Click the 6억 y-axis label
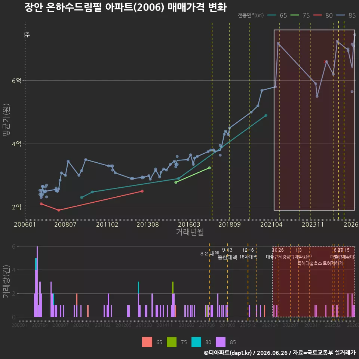 [x=16, y=81]
